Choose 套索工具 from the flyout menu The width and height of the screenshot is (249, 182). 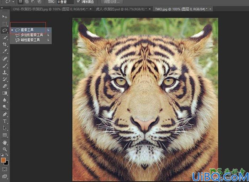31,30
